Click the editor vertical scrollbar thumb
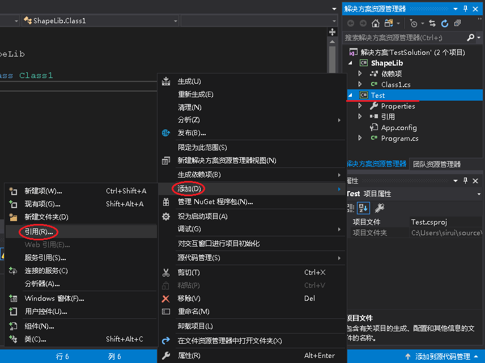 [332, 59]
